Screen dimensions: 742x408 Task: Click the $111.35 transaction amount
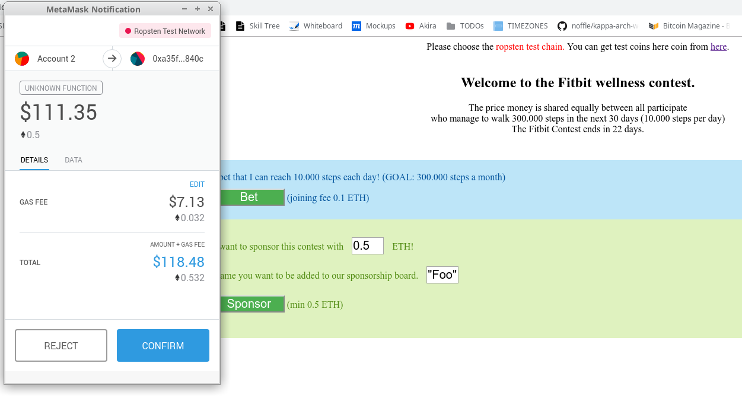59,112
